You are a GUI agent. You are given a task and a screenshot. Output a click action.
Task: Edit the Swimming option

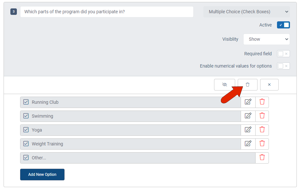tap(248, 116)
